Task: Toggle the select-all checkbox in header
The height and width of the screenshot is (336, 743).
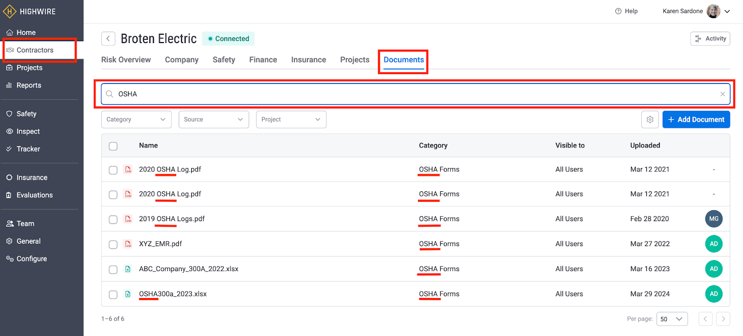Action: [113, 146]
